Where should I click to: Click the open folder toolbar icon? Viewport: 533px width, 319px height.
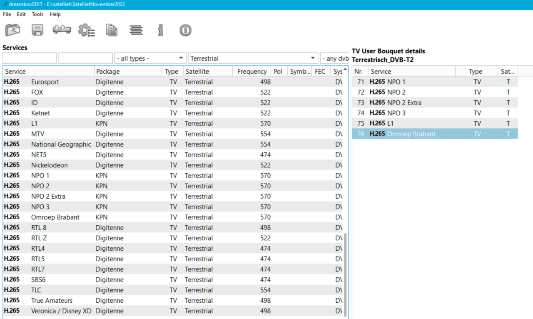(12, 30)
